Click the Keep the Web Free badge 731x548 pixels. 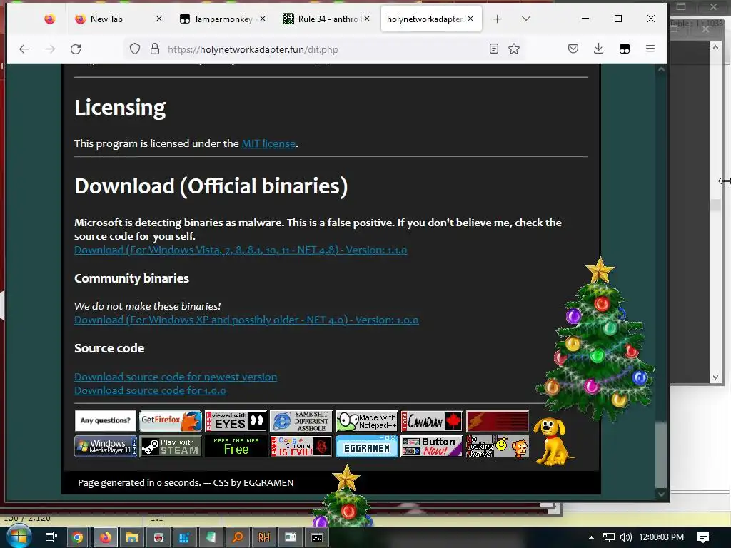tap(236, 447)
